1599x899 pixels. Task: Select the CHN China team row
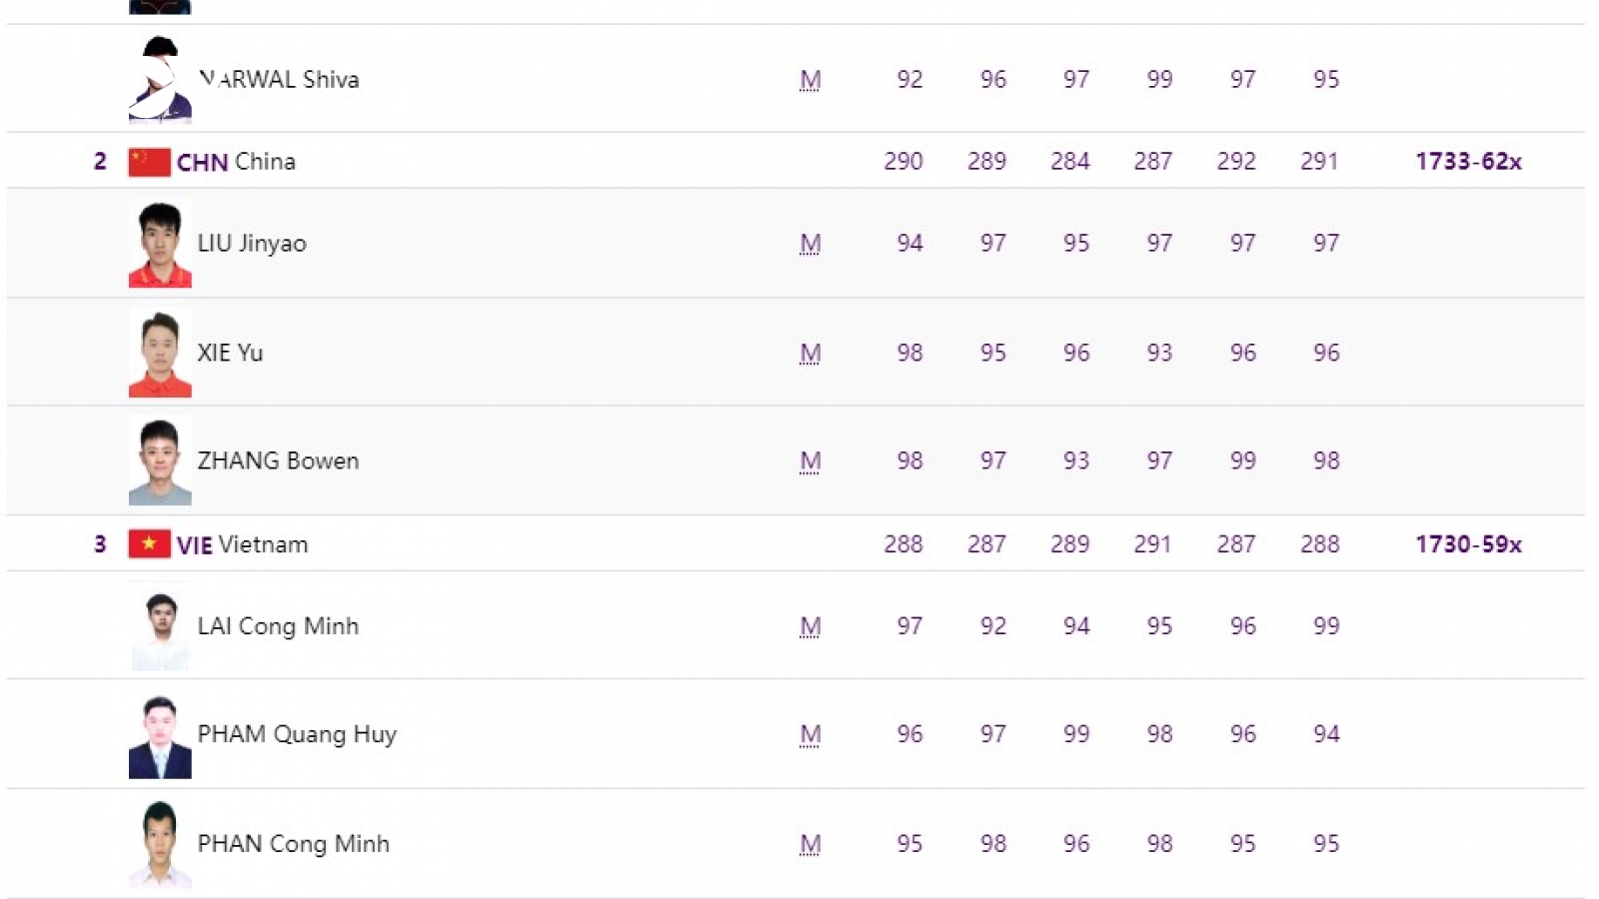pyautogui.click(x=796, y=161)
